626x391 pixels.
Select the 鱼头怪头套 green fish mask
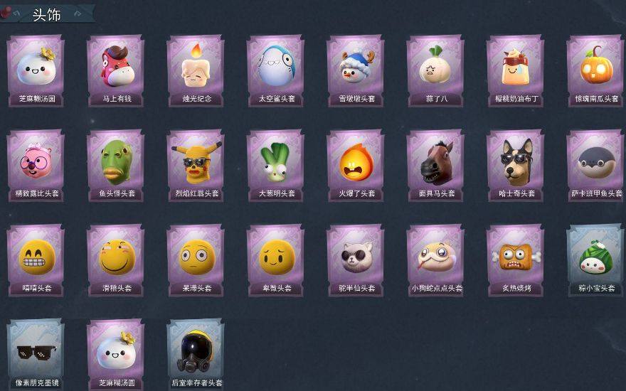[116, 165]
